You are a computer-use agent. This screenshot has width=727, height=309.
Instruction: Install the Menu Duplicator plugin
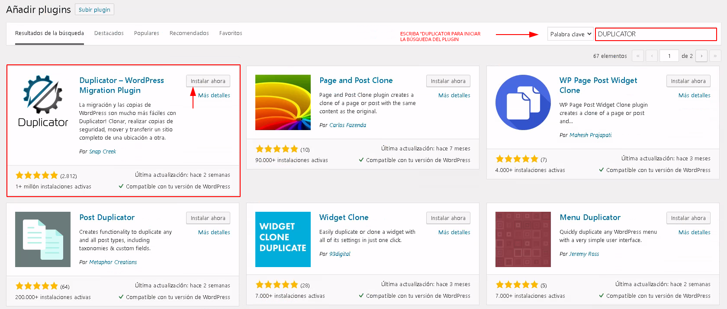tap(688, 218)
